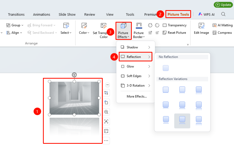Open the Select dropdown
234x160 pixels.
pos(66,28)
